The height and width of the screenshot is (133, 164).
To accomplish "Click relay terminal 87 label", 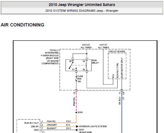I will coord(73,69).
